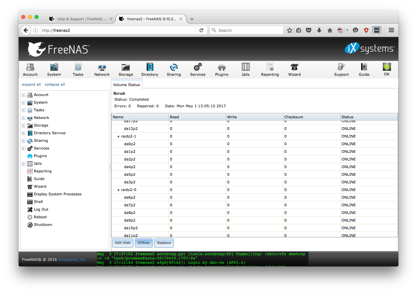Viewport: 417px width, 293px height.
Task: Expand the Services node in the sidebar
Action: 23,148
